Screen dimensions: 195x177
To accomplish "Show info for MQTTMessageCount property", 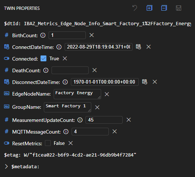I will [x=66, y=132].
